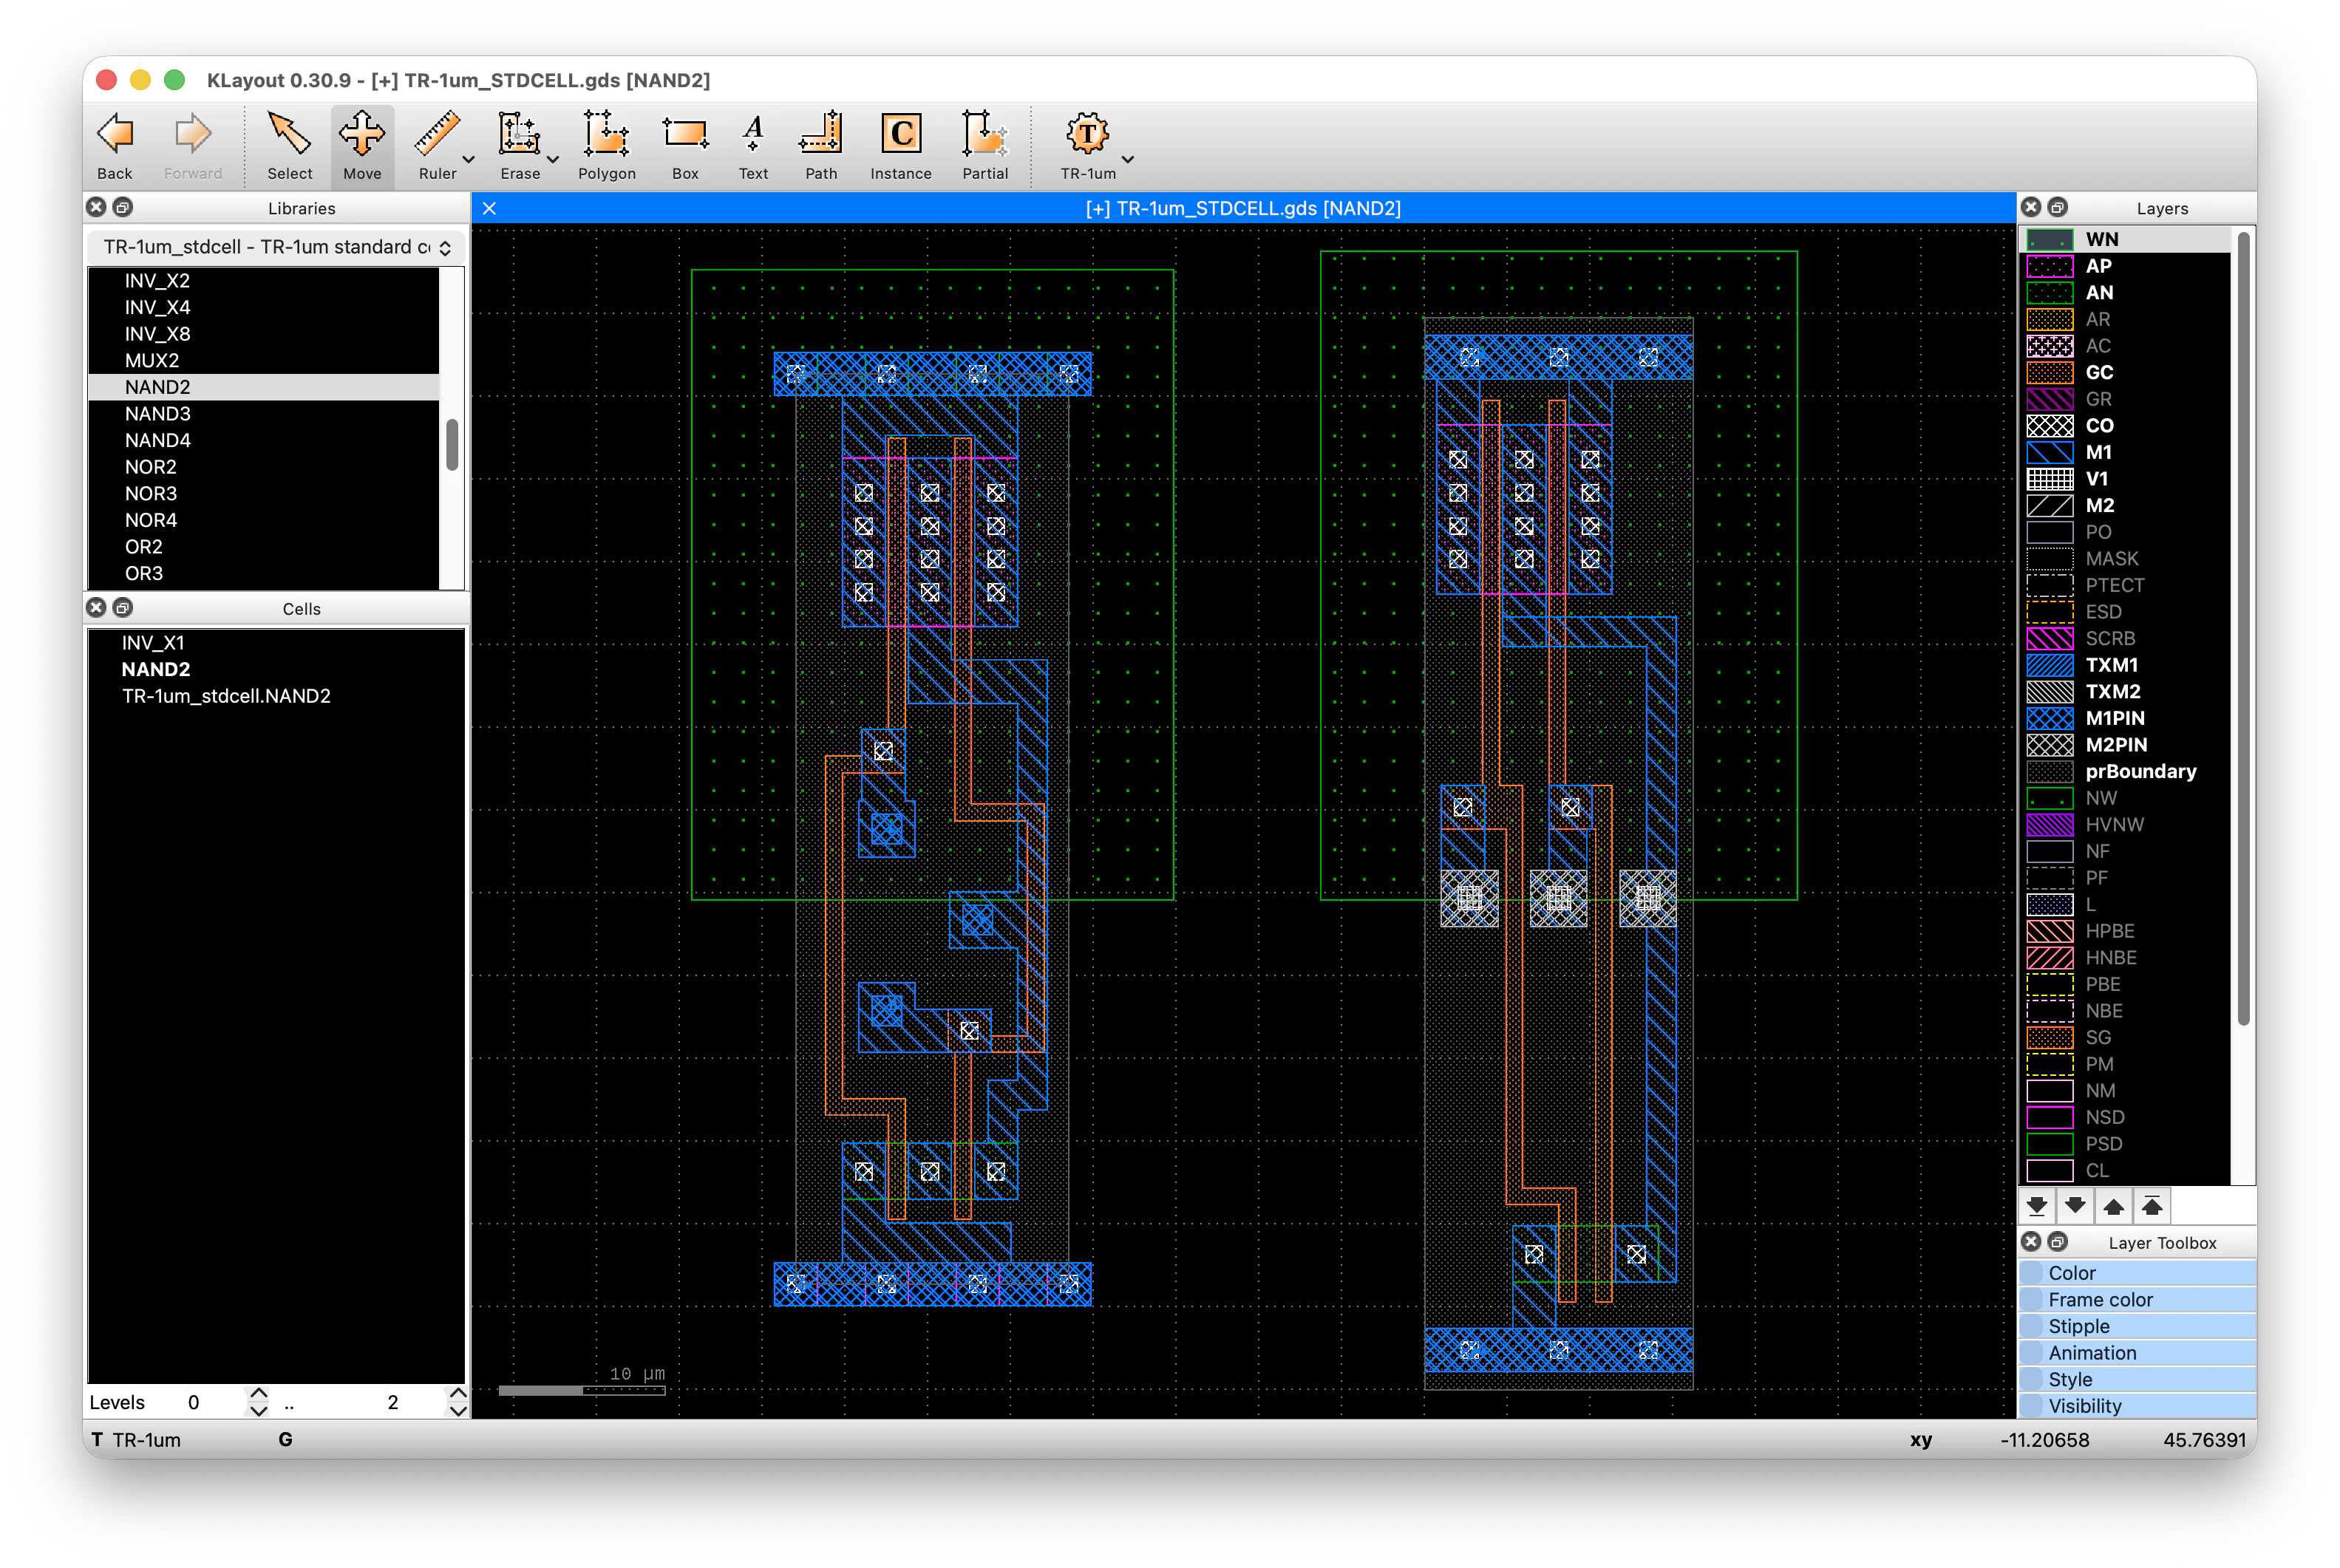Select INV_X1 in the Cells panel
The width and height of the screenshot is (2340, 1568).
(x=276, y=643)
